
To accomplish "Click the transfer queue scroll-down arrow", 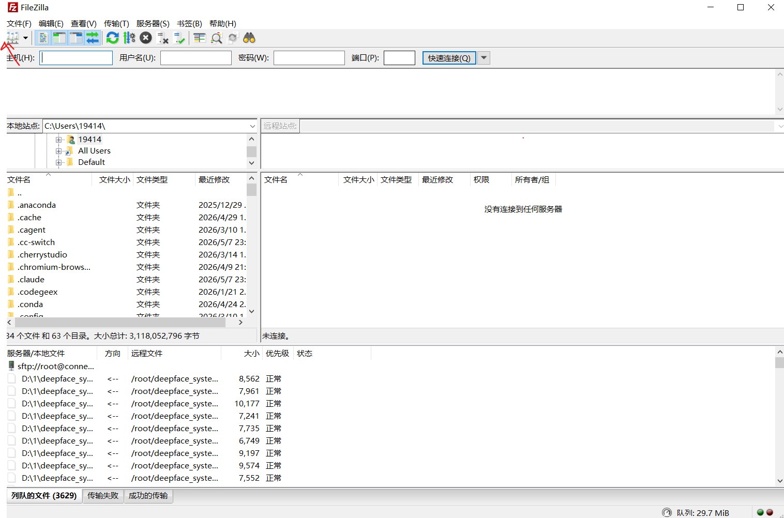I will (x=779, y=481).
